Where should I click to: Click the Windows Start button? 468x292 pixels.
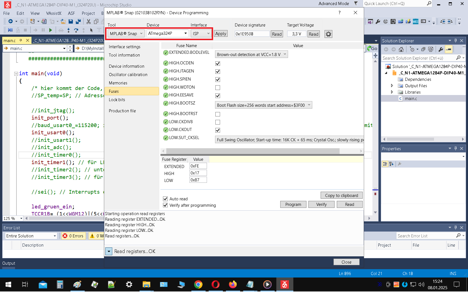(8, 284)
